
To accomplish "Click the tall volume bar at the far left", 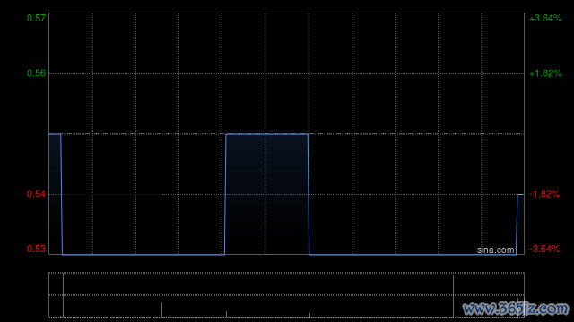I will click(64, 295).
